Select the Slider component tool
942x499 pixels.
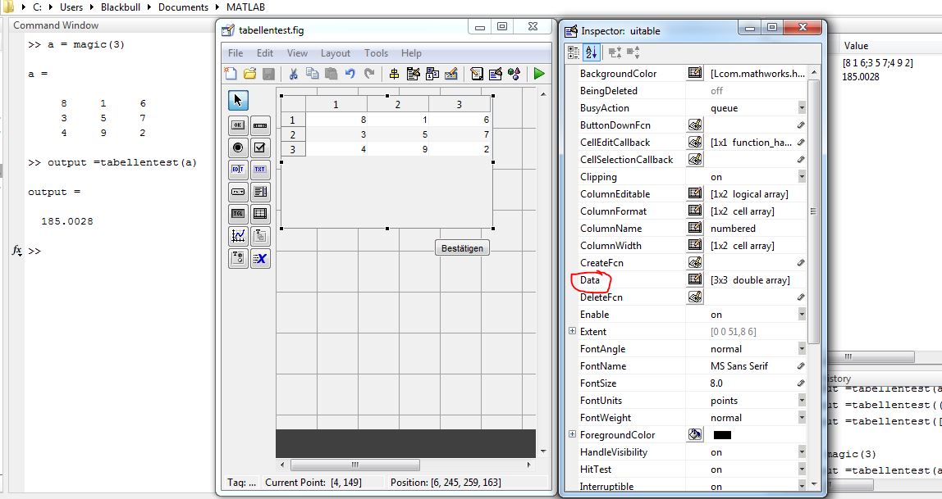click(x=260, y=125)
